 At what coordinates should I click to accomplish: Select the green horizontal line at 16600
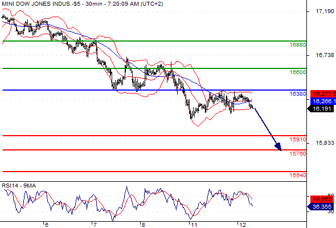(154, 68)
